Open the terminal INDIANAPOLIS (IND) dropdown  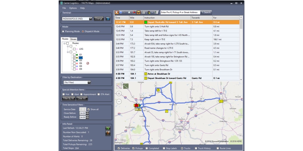[x=91, y=19]
